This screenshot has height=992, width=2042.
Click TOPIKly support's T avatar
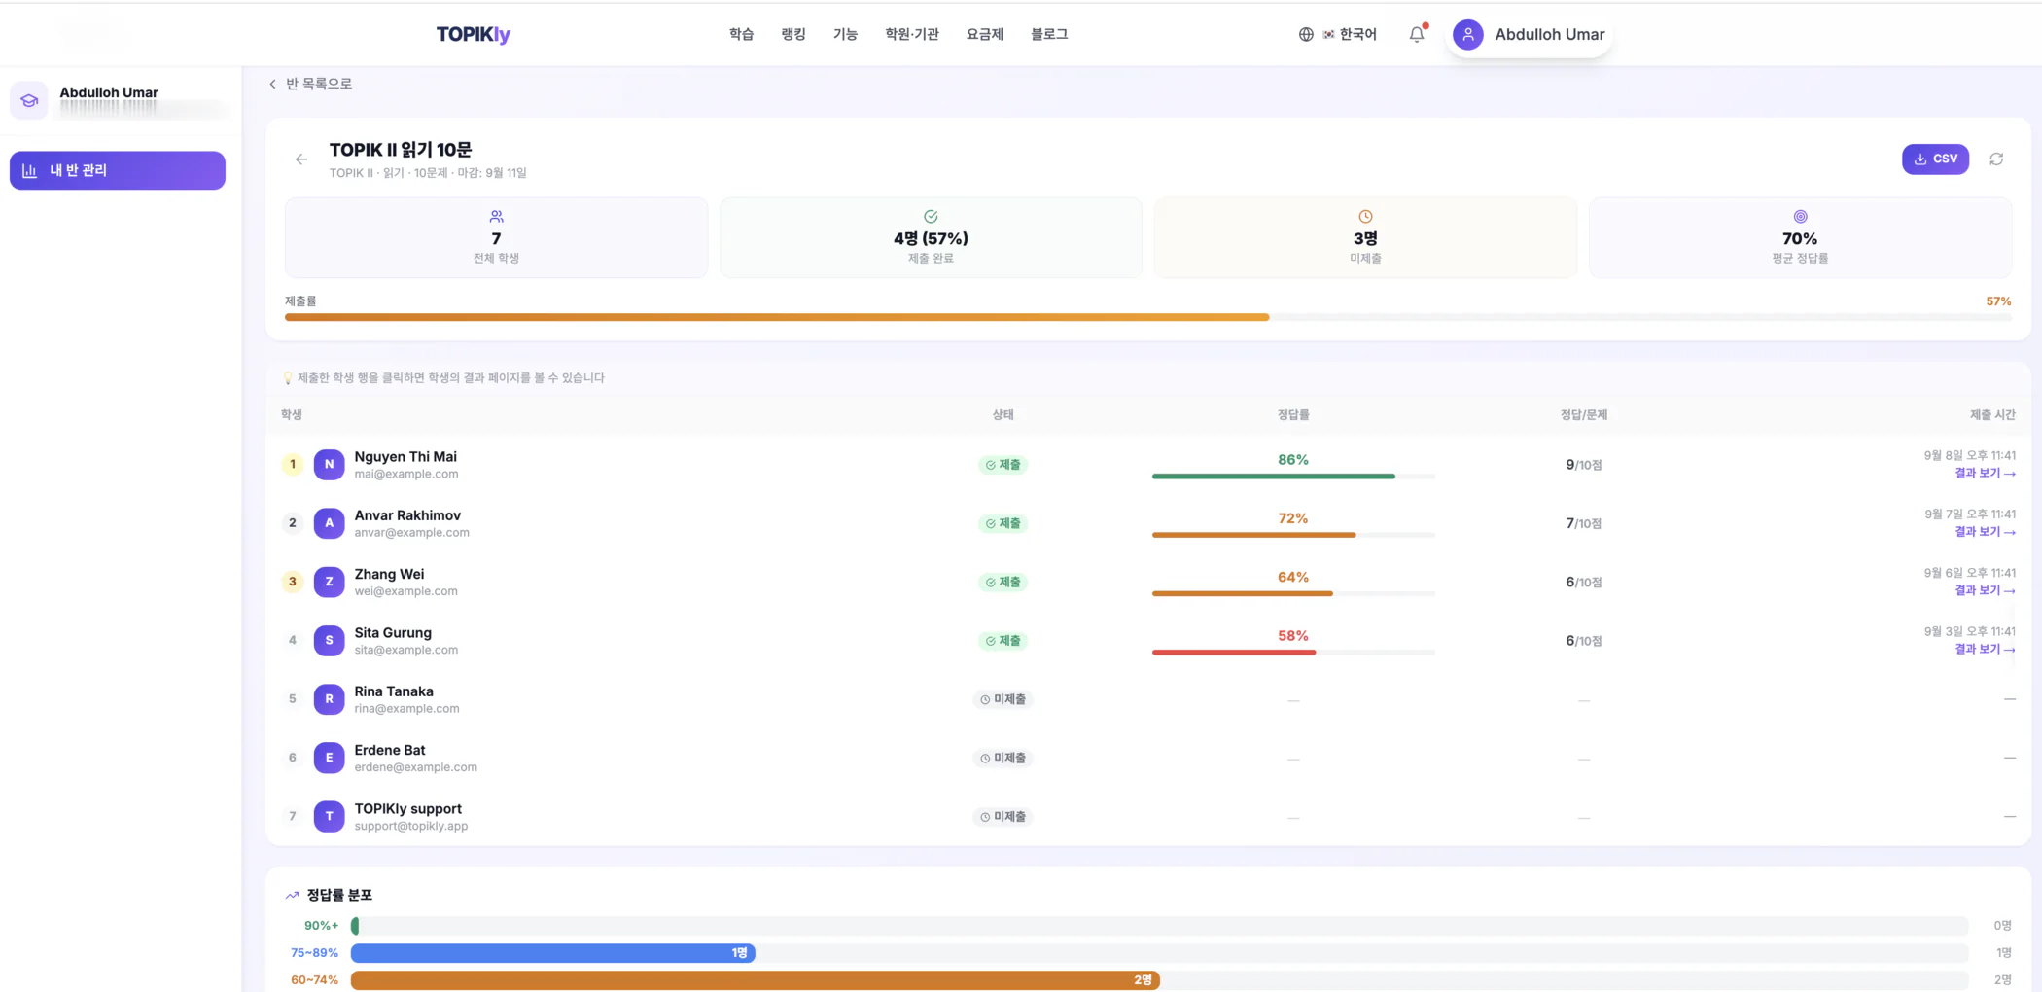(329, 816)
